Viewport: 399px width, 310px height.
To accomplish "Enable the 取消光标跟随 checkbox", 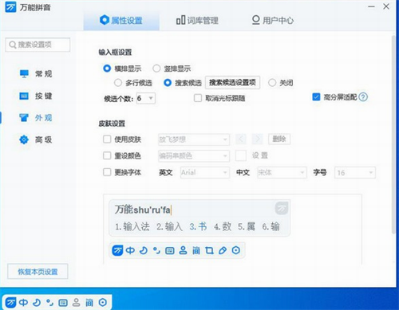I will [198, 98].
